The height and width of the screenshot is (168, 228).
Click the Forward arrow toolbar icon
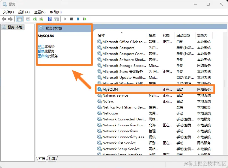pos(10,19)
